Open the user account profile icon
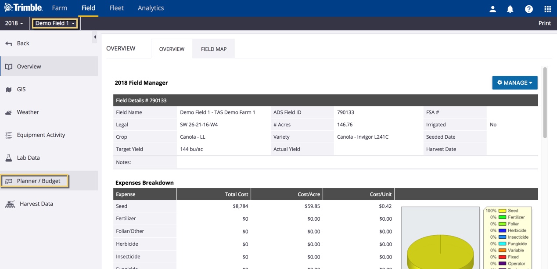The height and width of the screenshot is (269, 557). click(x=492, y=9)
